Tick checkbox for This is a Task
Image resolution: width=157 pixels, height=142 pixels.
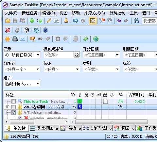(13, 102)
